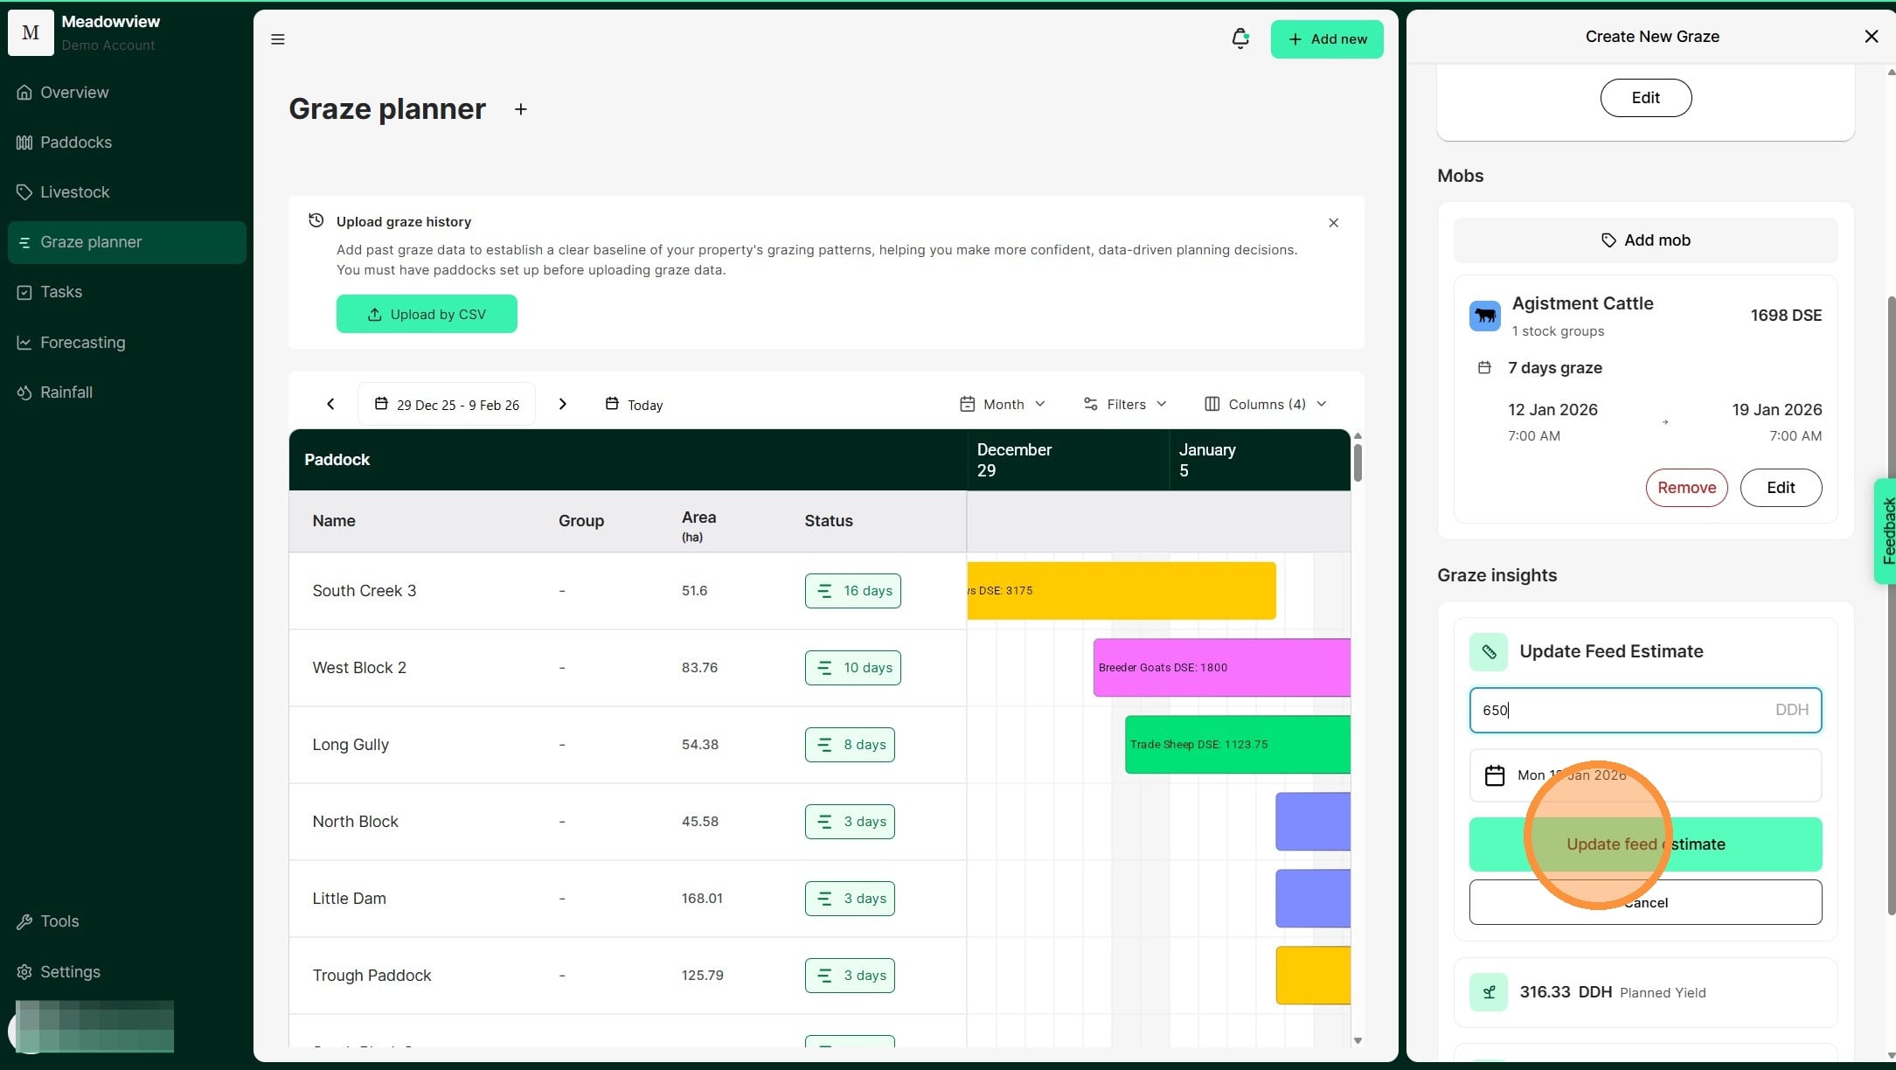Click the Upload by CSV button

pos(427,314)
